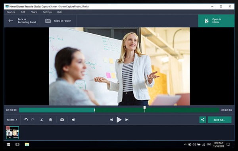238x151 pixels.
Task: Click the redo arrow icon
Action: 33,120
